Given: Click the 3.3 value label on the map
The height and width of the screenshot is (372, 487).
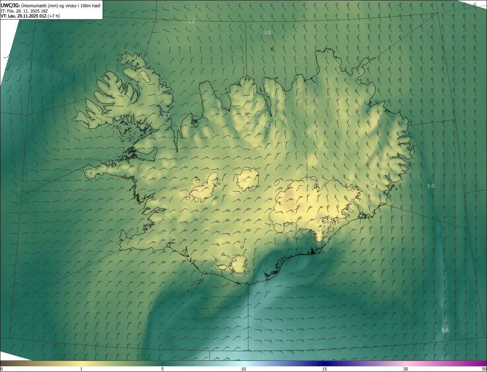Looking at the screenshot, I should pyautogui.click(x=191, y=22).
